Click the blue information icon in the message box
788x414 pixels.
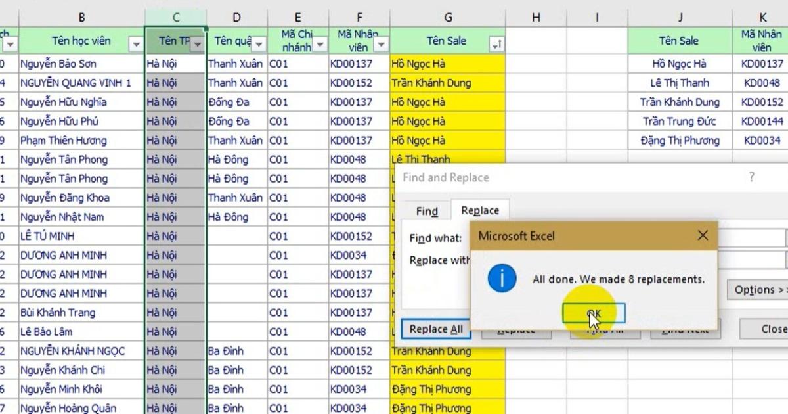[x=501, y=278]
